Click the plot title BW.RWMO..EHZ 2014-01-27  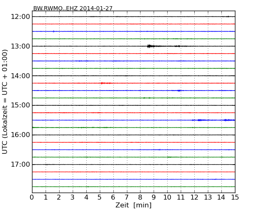[73, 8]
